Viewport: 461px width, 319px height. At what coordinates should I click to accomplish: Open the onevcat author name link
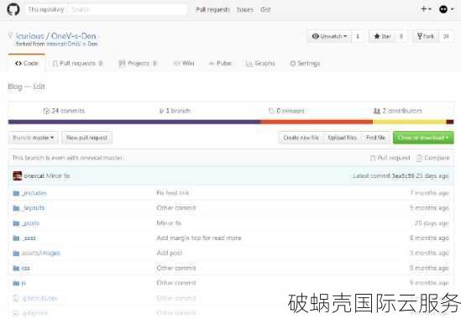[x=34, y=175]
